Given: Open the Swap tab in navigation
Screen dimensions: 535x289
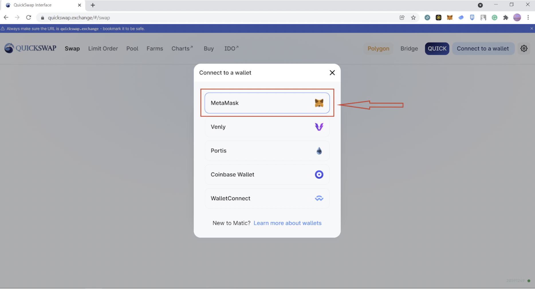Looking at the screenshot, I should pyautogui.click(x=72, y=48).
